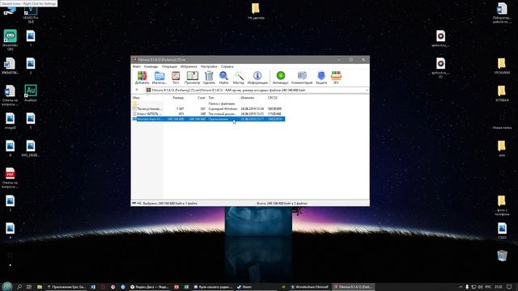Click the drive icon in WinRAR status bar

tap(134, 203)
